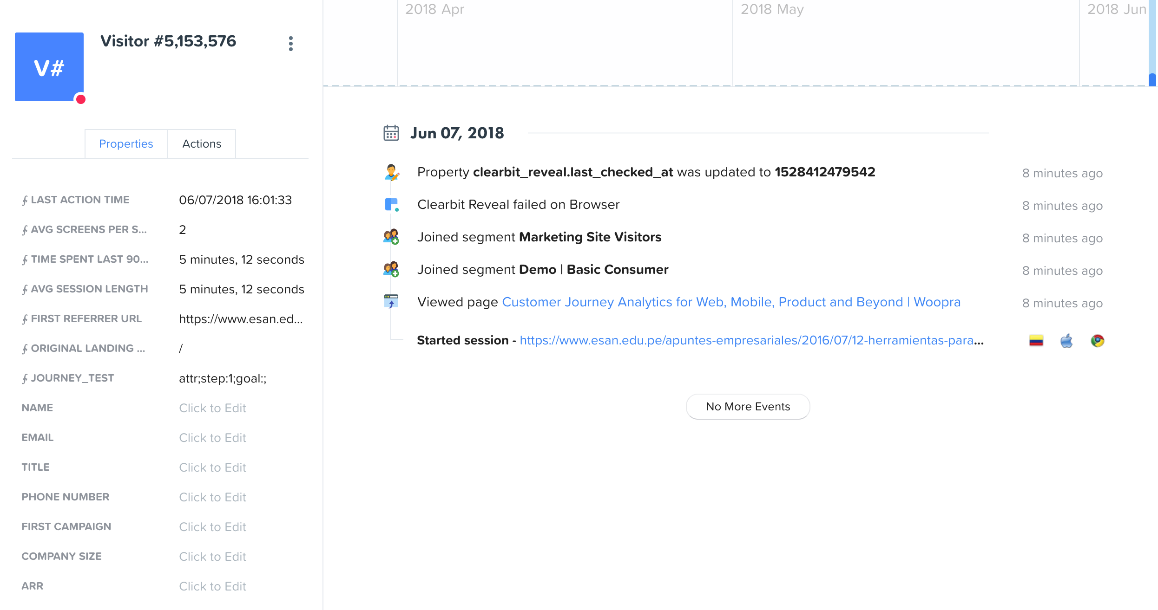Viewport: 1158px width, 610px height.
Task: Click the blue timeline range handle at 2018 Jun
Action: pos(1152,80)
